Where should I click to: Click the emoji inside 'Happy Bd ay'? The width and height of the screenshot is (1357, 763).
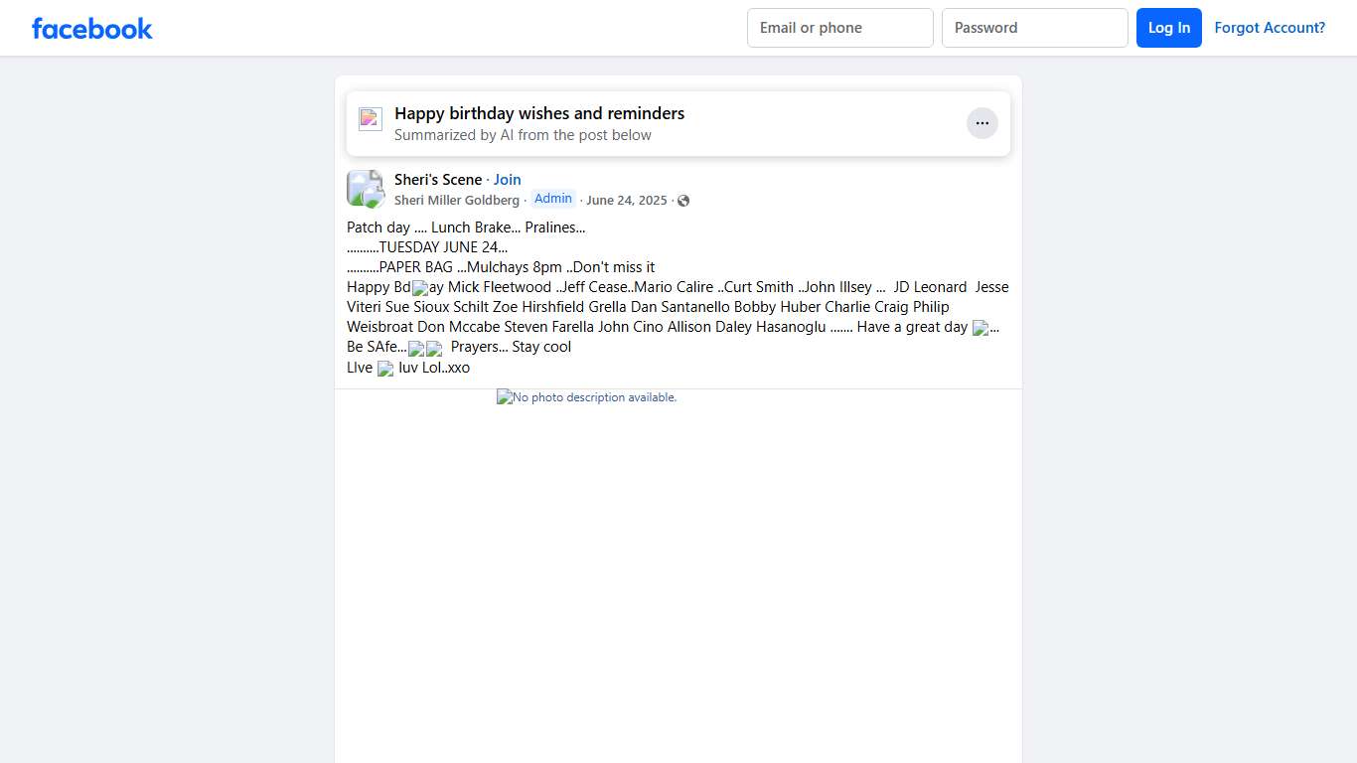(420, 288)
